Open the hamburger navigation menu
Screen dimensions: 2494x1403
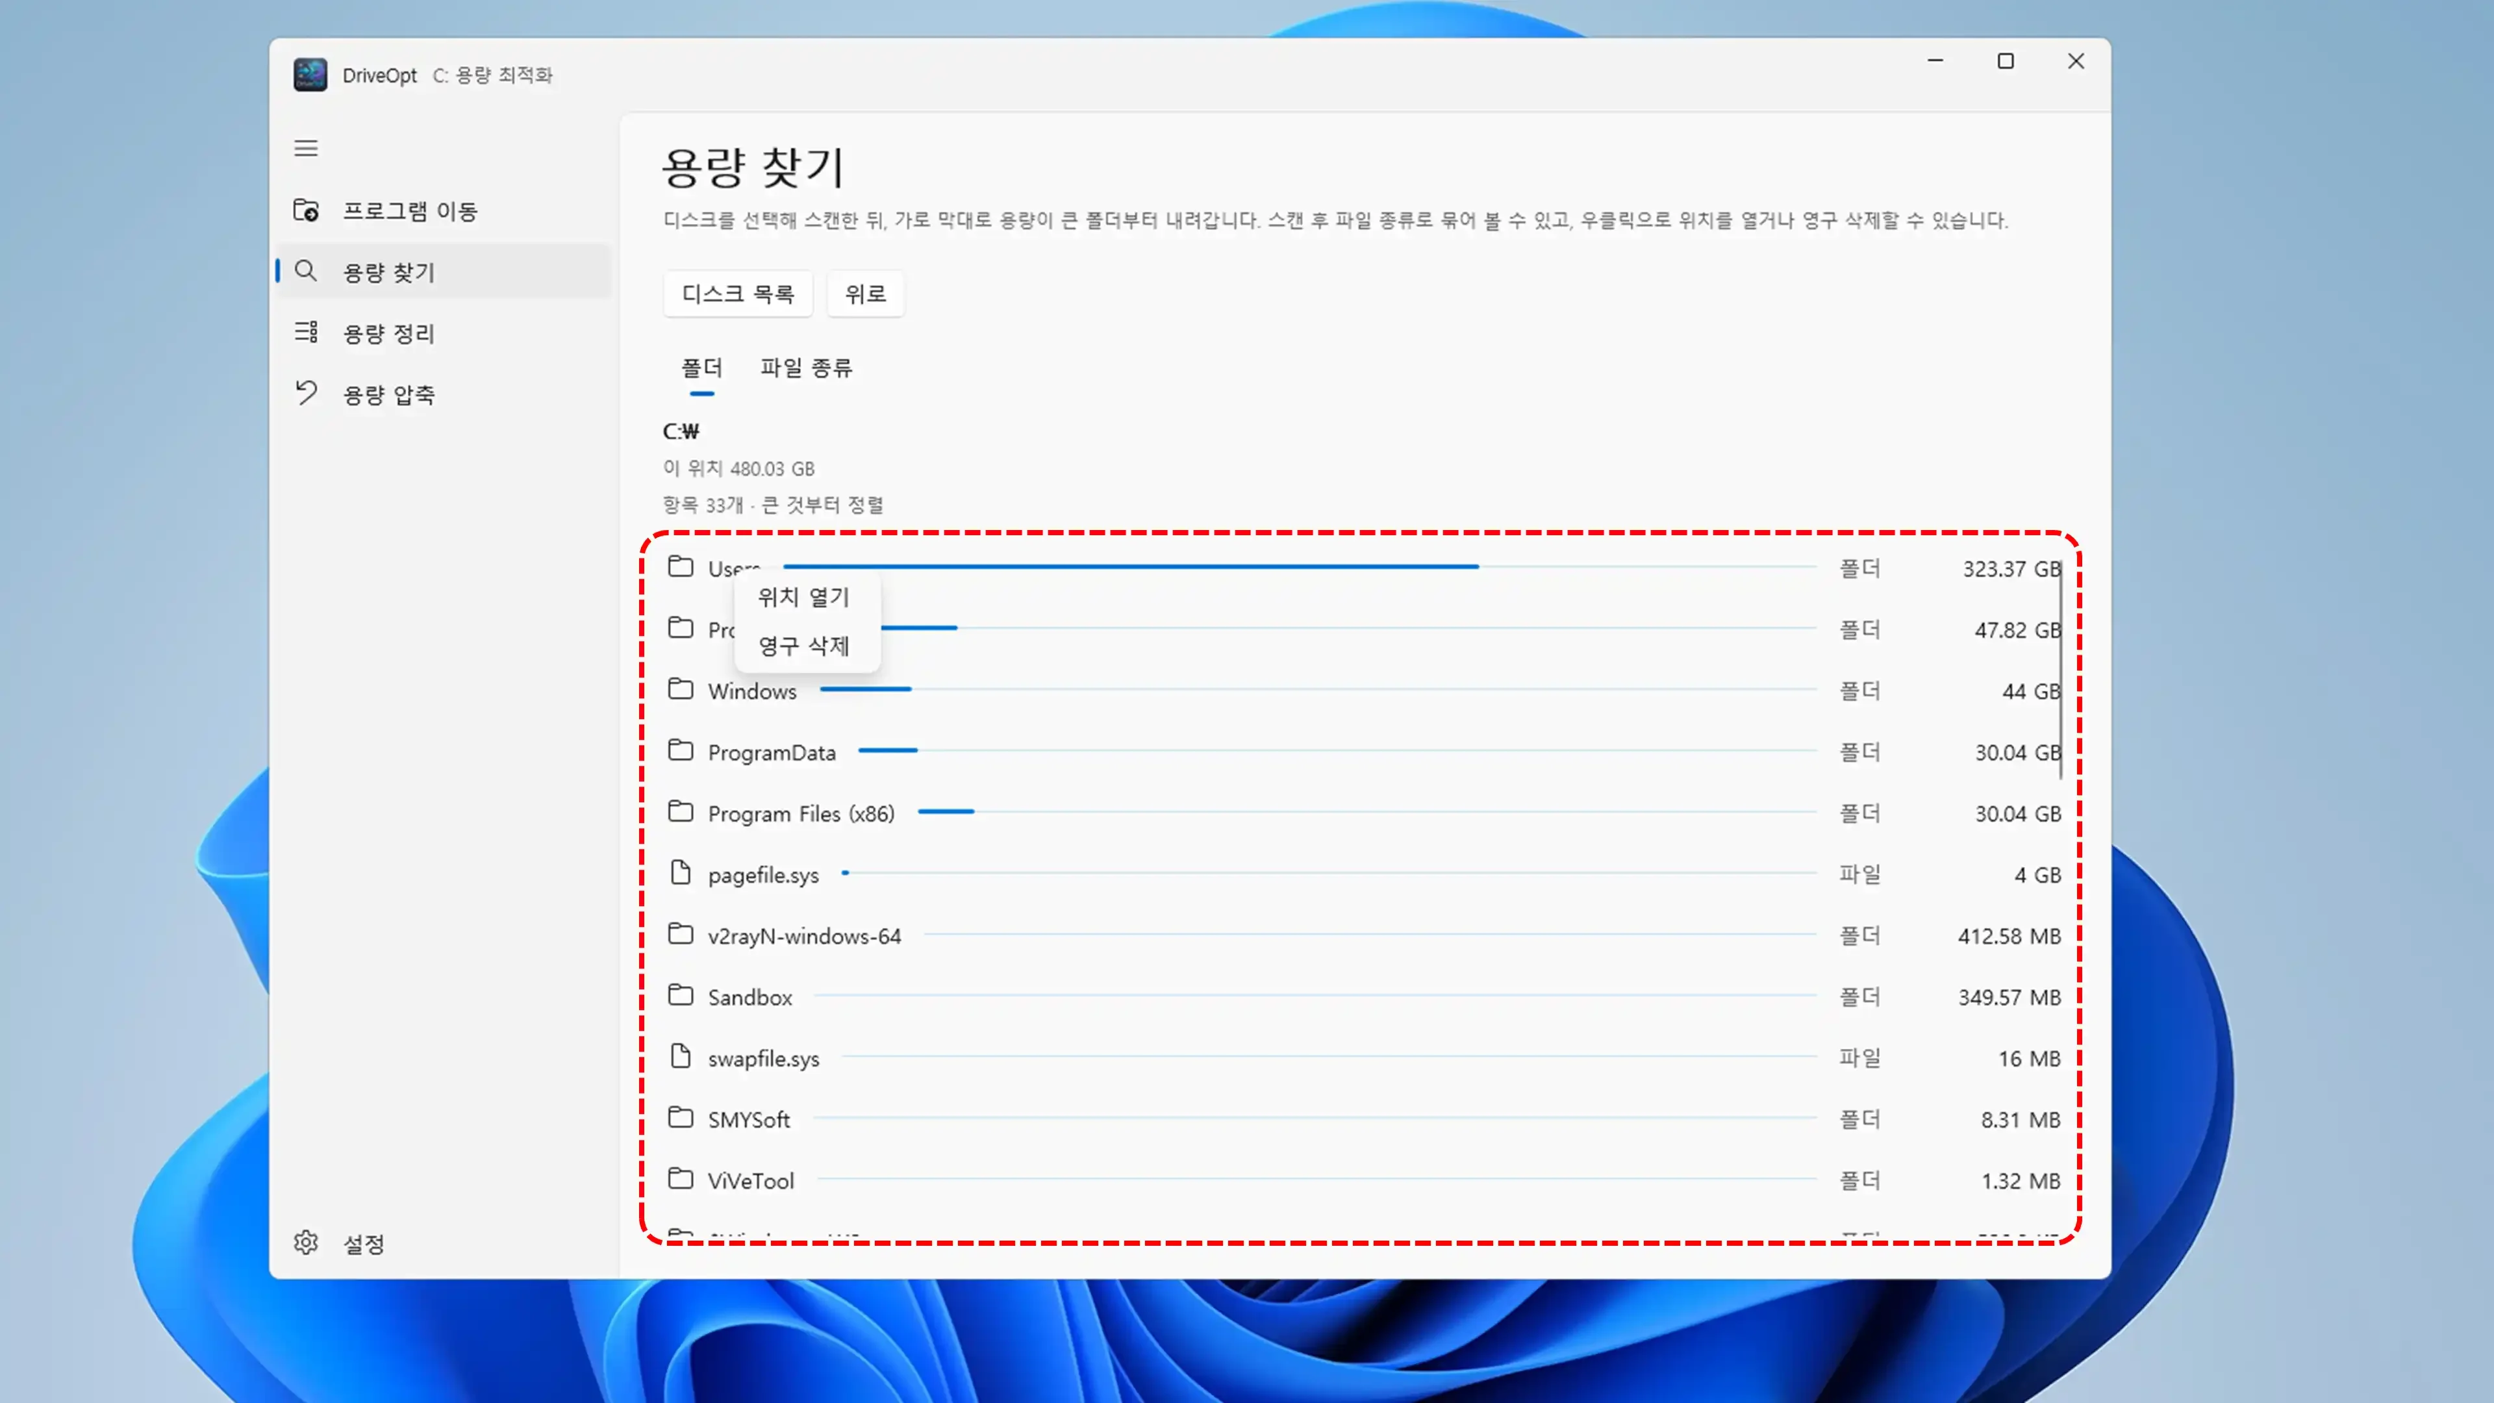(x=306, y=148)
